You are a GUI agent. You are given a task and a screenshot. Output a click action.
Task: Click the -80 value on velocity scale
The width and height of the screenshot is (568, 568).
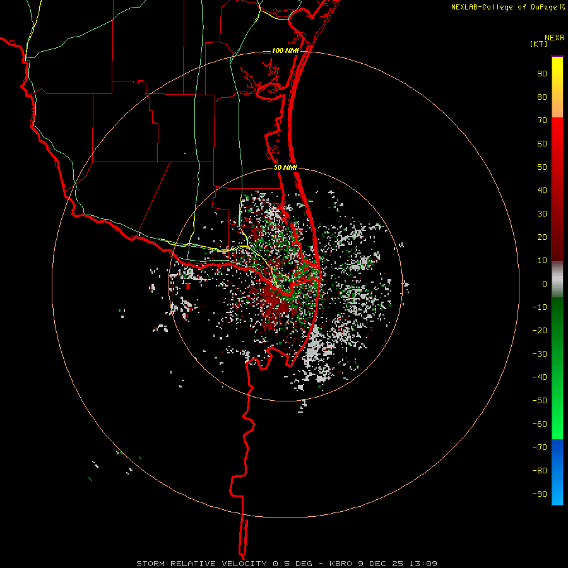[540, 471]
